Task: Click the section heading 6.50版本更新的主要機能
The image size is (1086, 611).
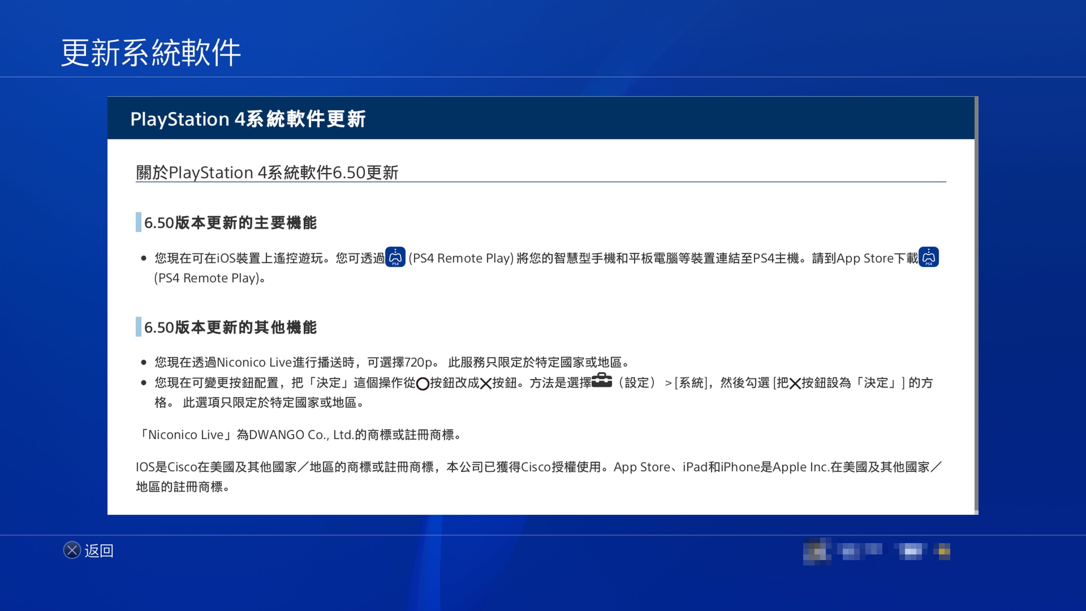Action: [230, 223]
